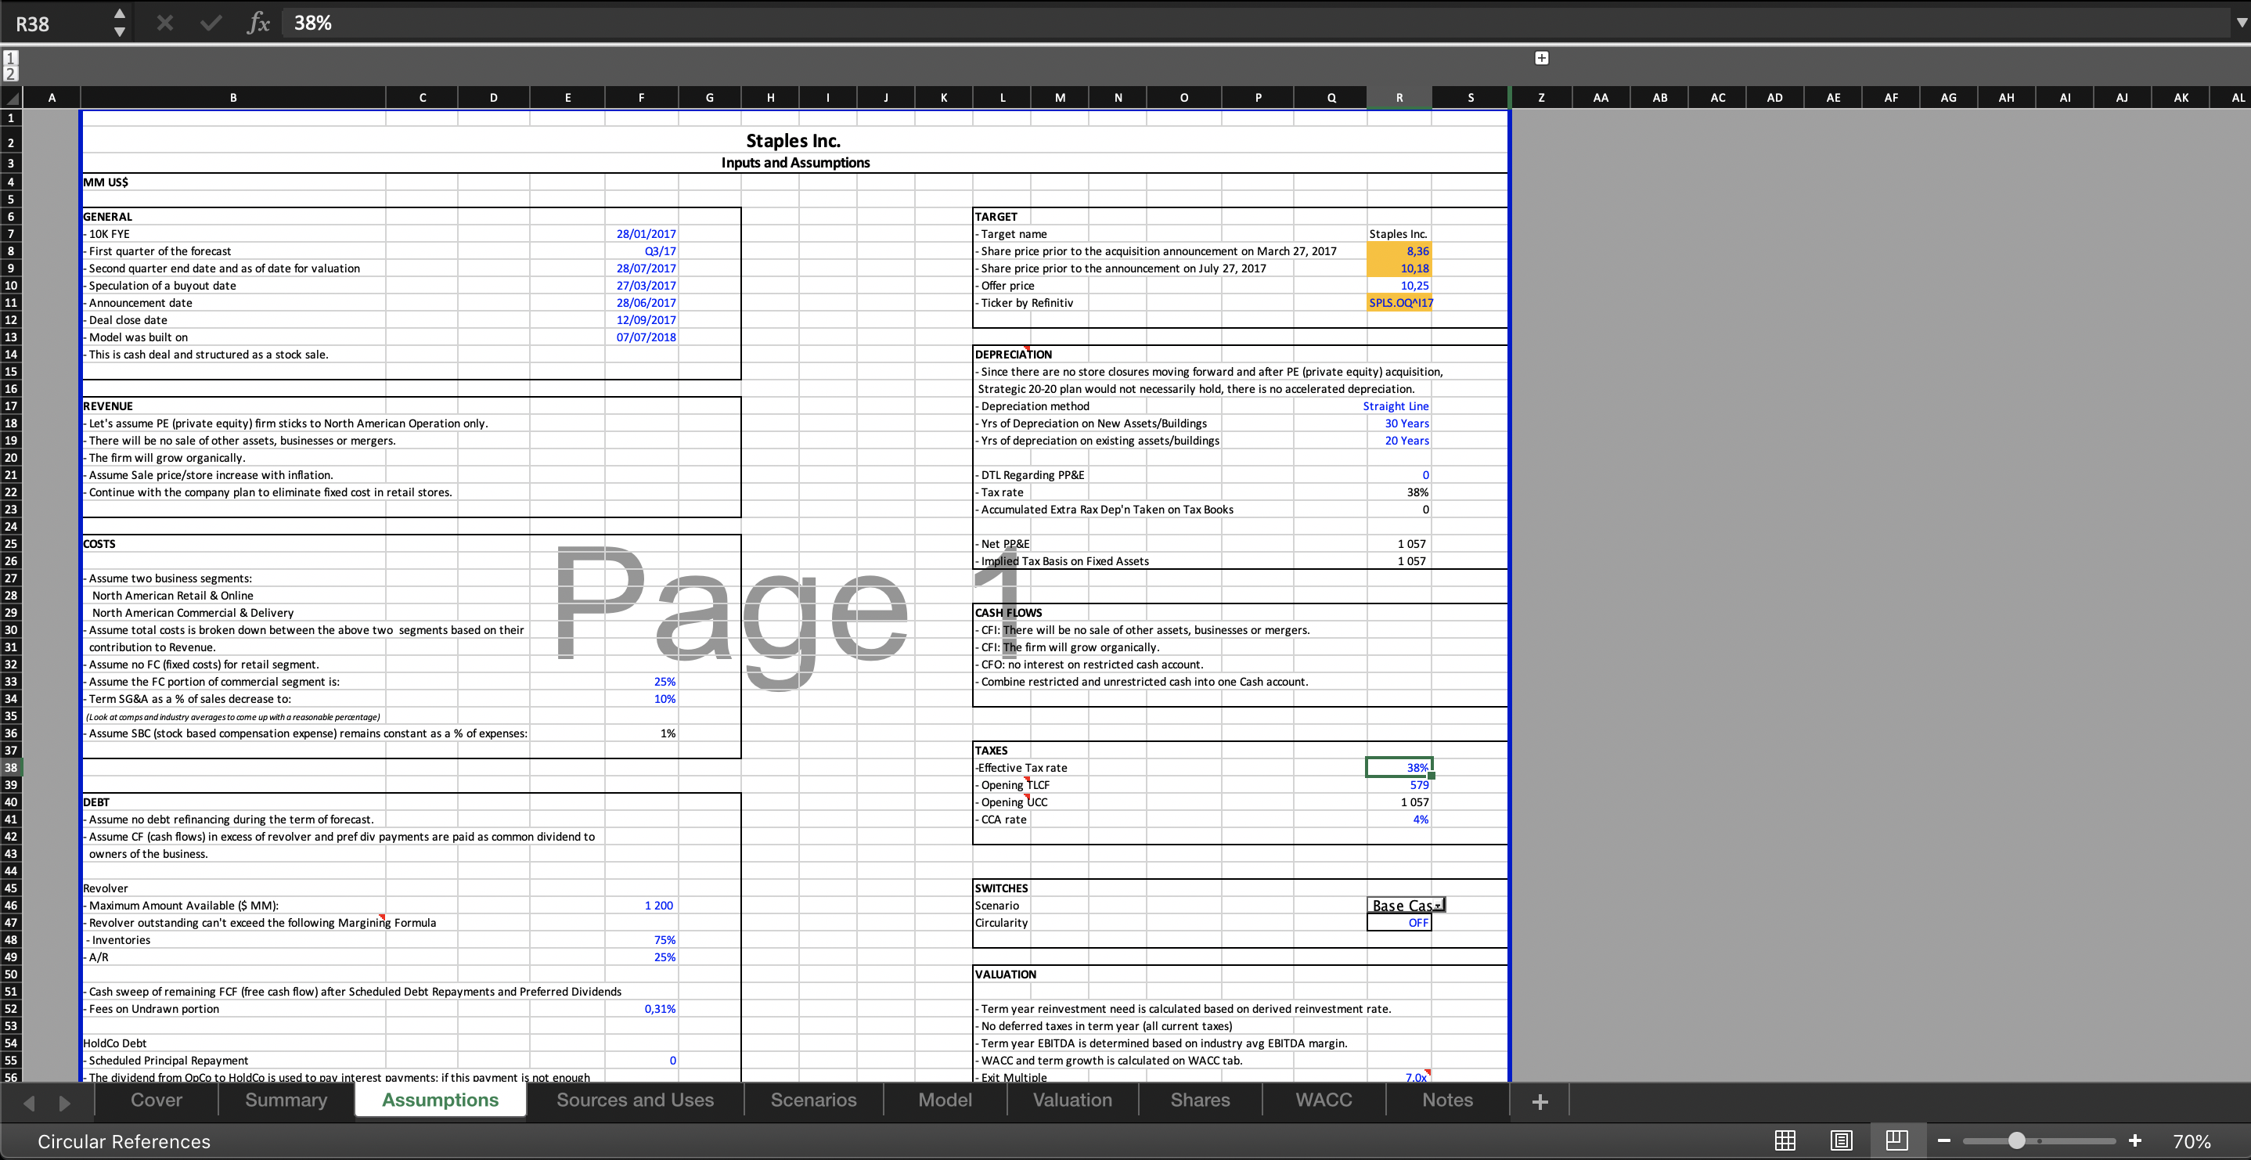Select the offer price 10,25 cell
Image resolution: width=2251 pixels, height=1160 pixels.
click(1399, 285)
